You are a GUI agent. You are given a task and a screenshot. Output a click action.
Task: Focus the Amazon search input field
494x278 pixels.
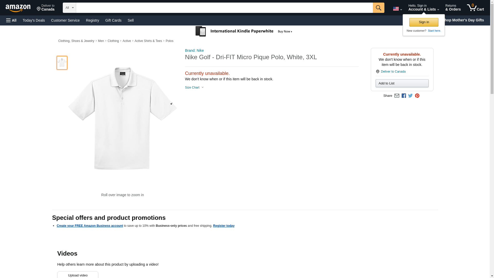click(224, 8)
